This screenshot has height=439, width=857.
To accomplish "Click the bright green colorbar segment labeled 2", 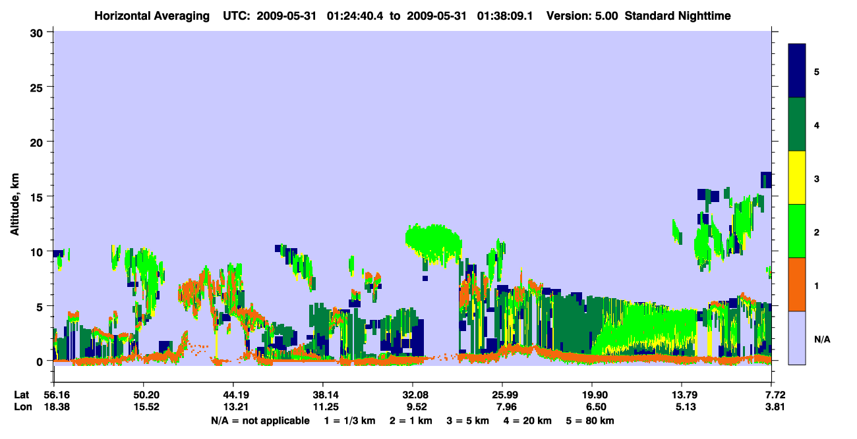I will [x=797, y=230].
